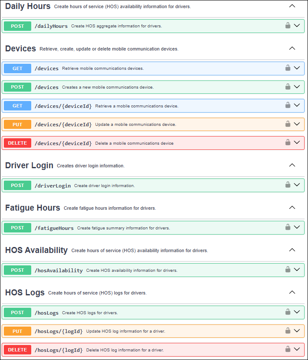The image size is (308, 360).
Task: Collapse the HOS Availability section
Action: click(292, 250)
